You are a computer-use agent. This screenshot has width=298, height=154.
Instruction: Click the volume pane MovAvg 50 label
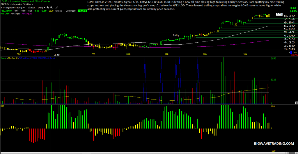pos(13,58)
